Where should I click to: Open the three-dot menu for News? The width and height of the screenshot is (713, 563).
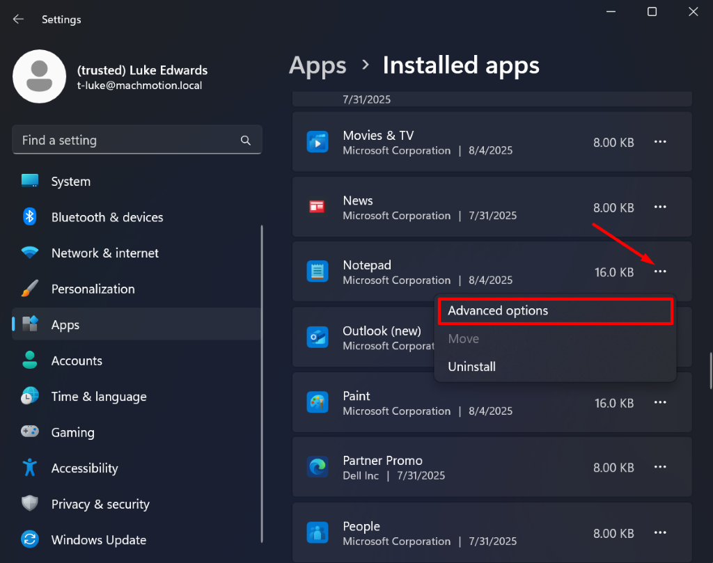point(659,207)
